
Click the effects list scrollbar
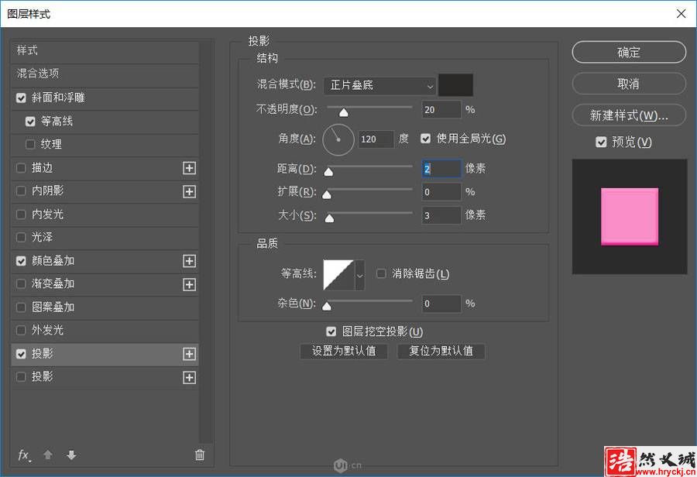[x=206, y=242]
